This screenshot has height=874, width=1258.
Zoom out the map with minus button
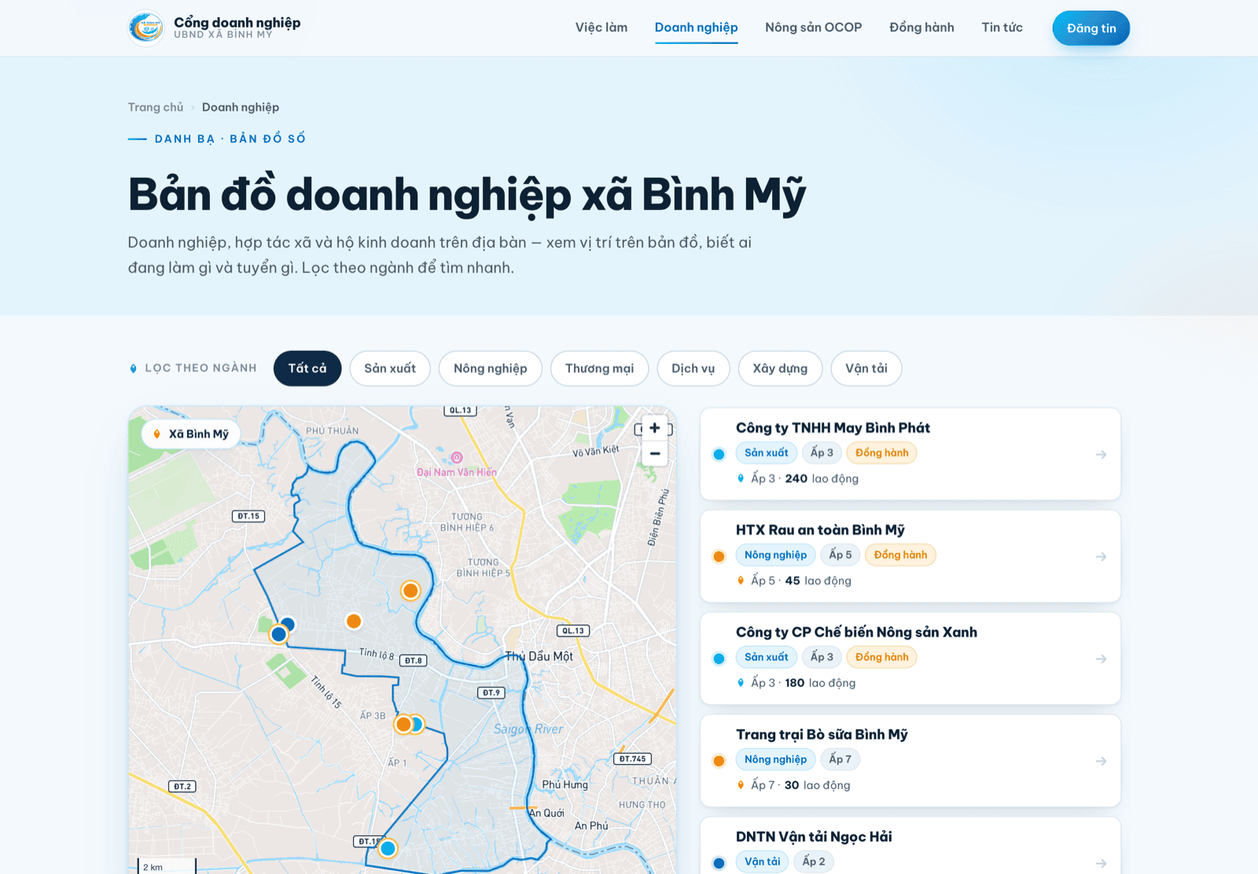(x=655, y=454)
